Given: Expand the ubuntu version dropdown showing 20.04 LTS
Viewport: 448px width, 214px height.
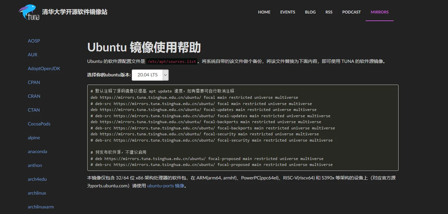Looking at the screenshot, I should coord(150,75).
